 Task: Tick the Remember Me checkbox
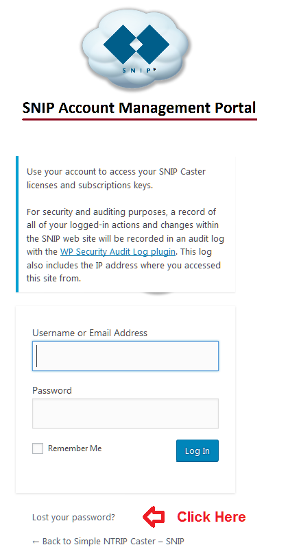click(x=38, y=448)
